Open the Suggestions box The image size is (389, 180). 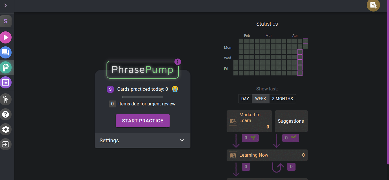(291, 121)
